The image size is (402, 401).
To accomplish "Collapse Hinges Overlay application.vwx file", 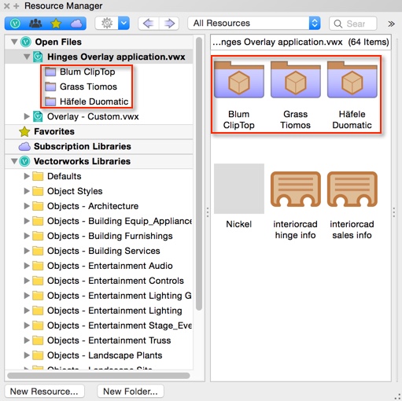I will [x=27, y=57].
